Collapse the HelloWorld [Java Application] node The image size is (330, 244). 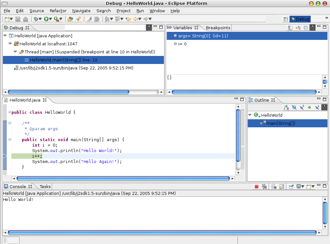5,36
